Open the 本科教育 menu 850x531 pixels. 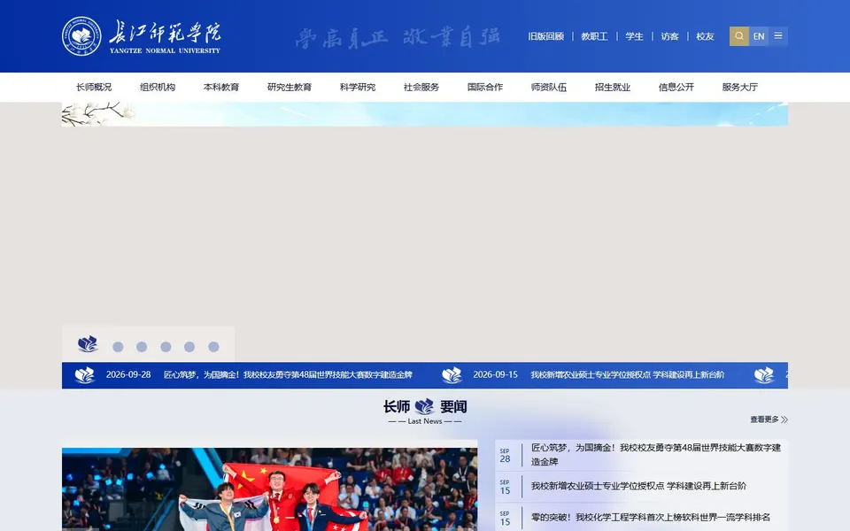click(x=221, y=88)
